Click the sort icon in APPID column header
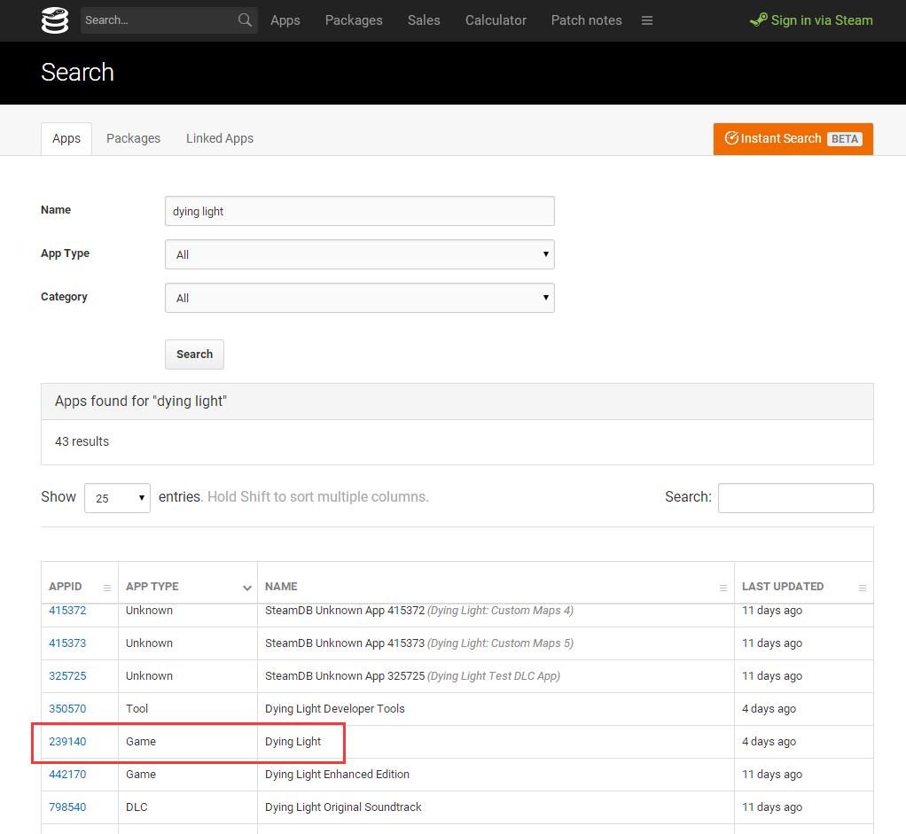This screenshot has width=906, height=834. [x=107, y=588]
